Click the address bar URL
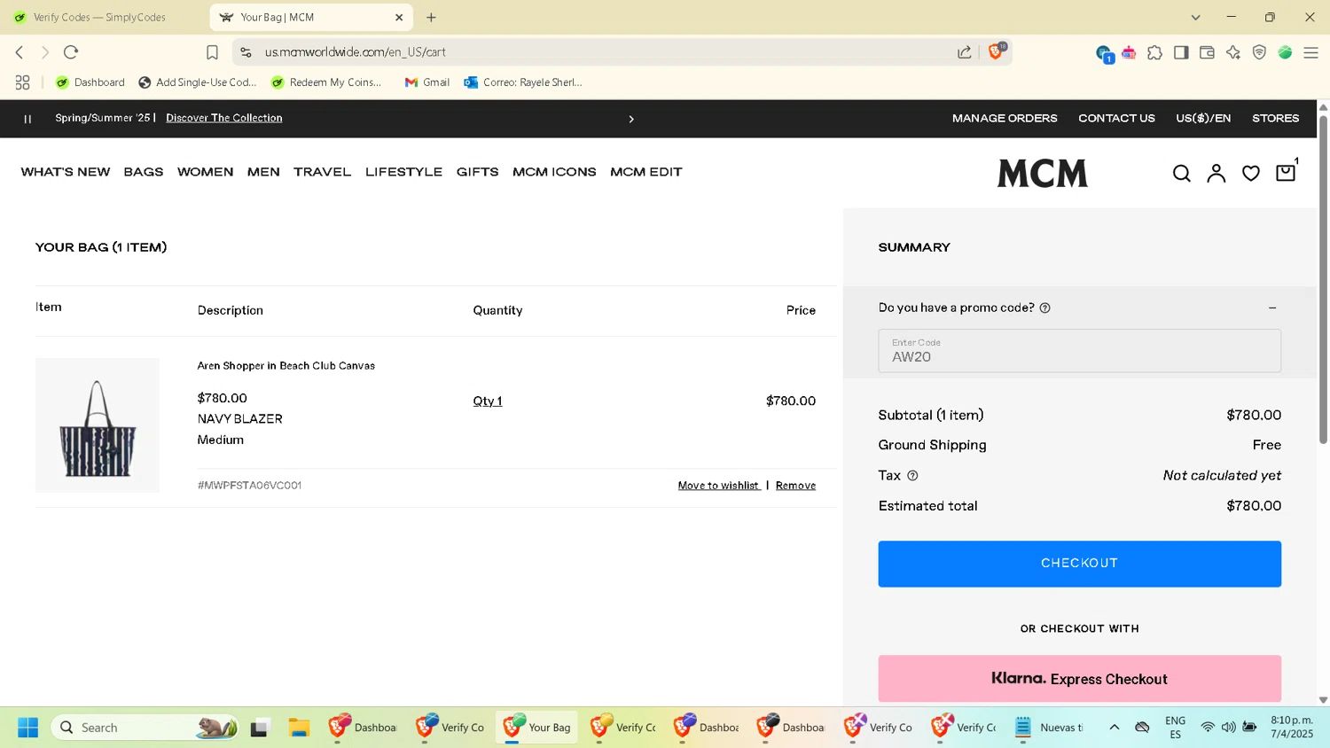The height and width of the screenshot is (748, 1330). pos(355,52)
